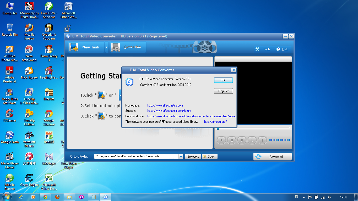Select the Monopoly by Parker Brothers shortcut
358x201 pixels.
[x=29, y=10]
